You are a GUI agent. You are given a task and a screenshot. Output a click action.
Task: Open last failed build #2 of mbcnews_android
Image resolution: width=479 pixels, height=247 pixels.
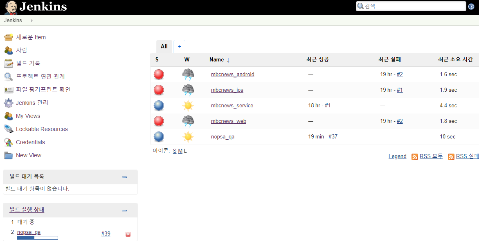400,75
